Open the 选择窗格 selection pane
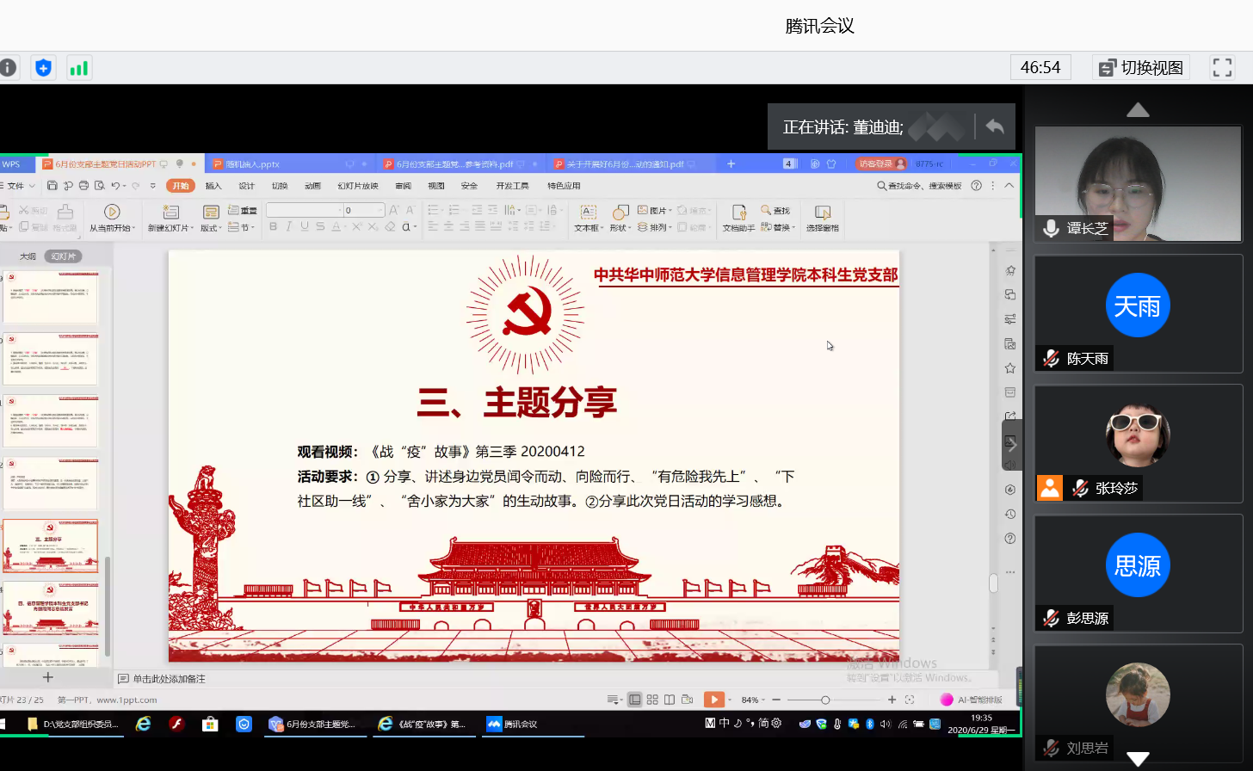Viewport: 1253px width, 771px height. pos(822,219)
